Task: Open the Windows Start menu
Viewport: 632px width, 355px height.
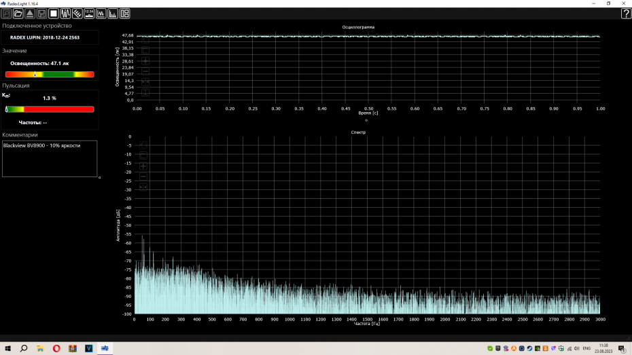Action: [7, 348]
